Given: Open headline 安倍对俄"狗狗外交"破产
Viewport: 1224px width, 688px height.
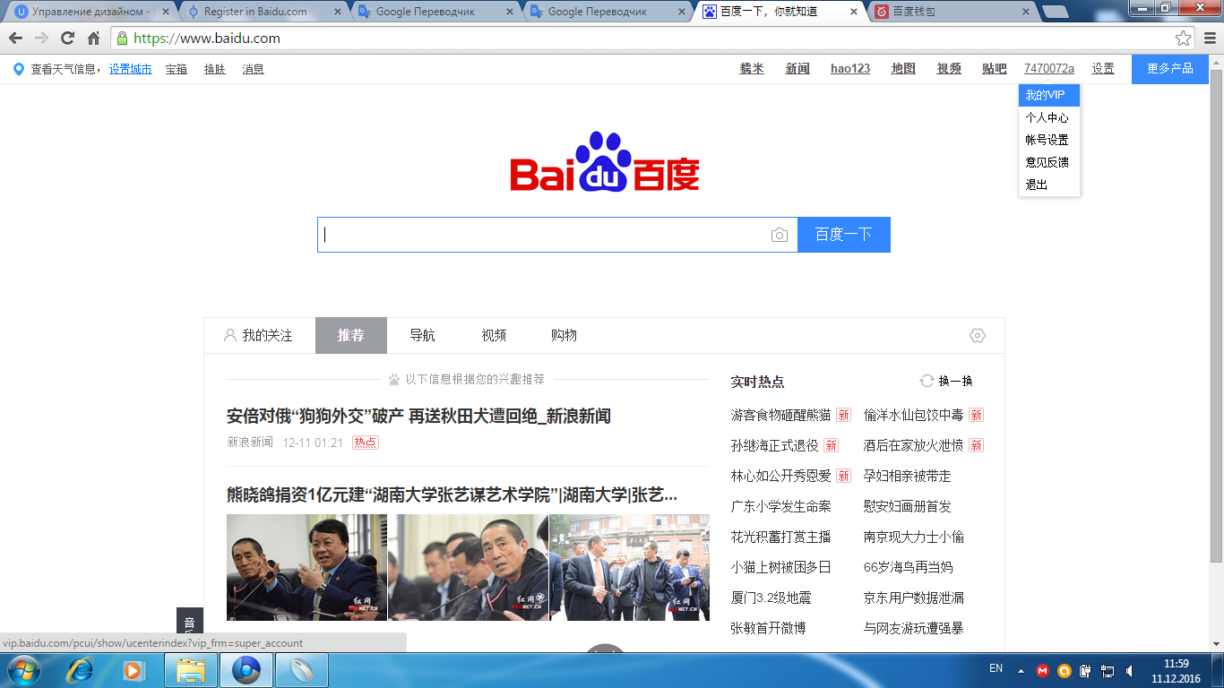Looking at the screenshot, I should (x=418, y=417).
